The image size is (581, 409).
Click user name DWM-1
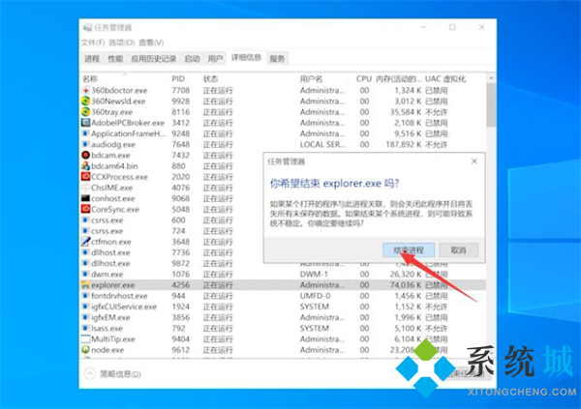pos(314,275)
